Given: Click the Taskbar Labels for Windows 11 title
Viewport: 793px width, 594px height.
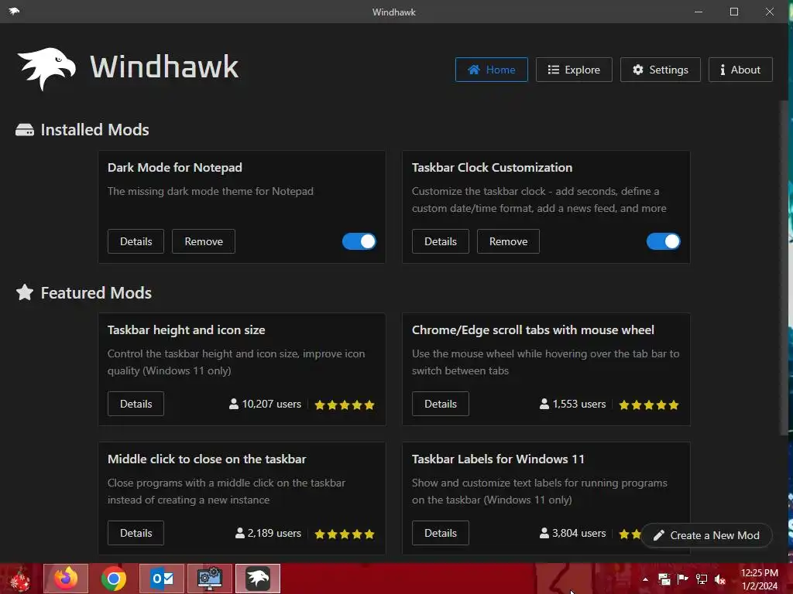Looking at the screenshot, I should tap(498, 459).
